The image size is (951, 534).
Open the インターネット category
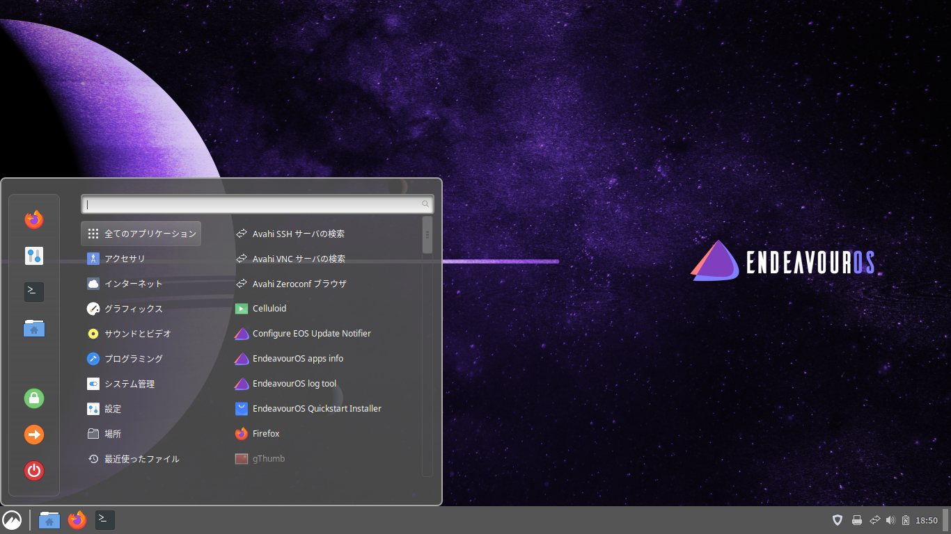coord(141,284)
